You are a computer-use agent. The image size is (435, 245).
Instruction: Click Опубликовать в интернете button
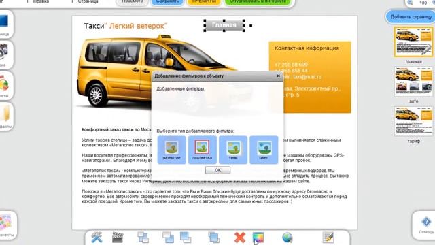coord(258,2)
